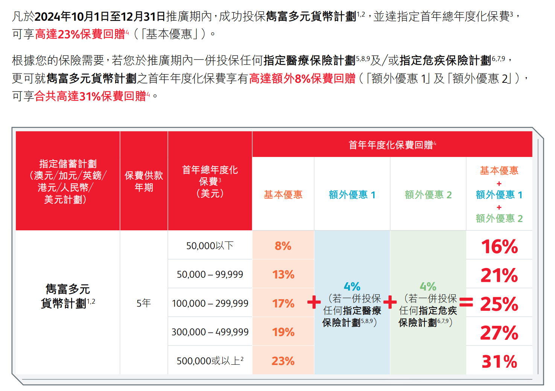Click the 100,000 – 299,999 premium tier cell
The width and height of the screenshot is (555, 391).
(x=210, y=303)
